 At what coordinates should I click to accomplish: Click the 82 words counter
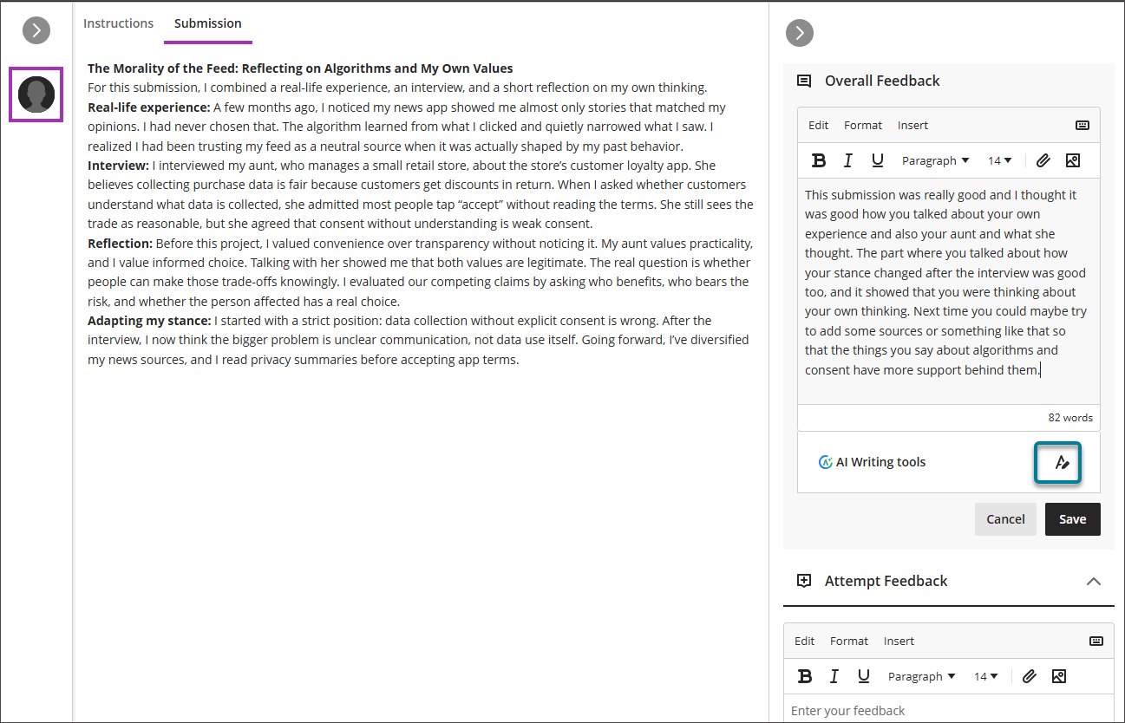(x=1070, y=418)
